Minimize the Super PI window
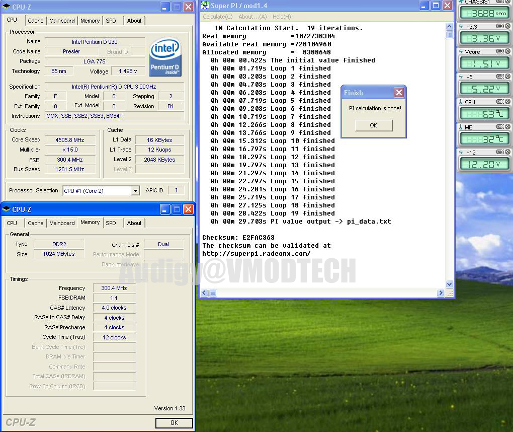 pos(423,6)
